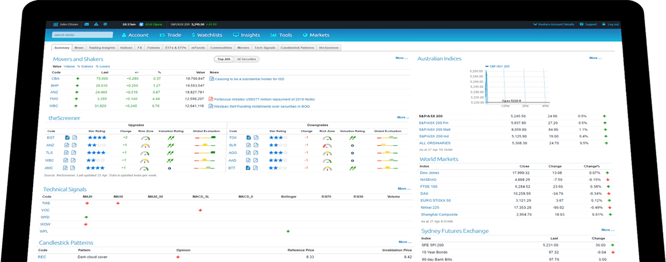The height and width of the screenshot is (262, 666).
Task: Click WBC's valuation rating arrows icon
Action: 170,160
